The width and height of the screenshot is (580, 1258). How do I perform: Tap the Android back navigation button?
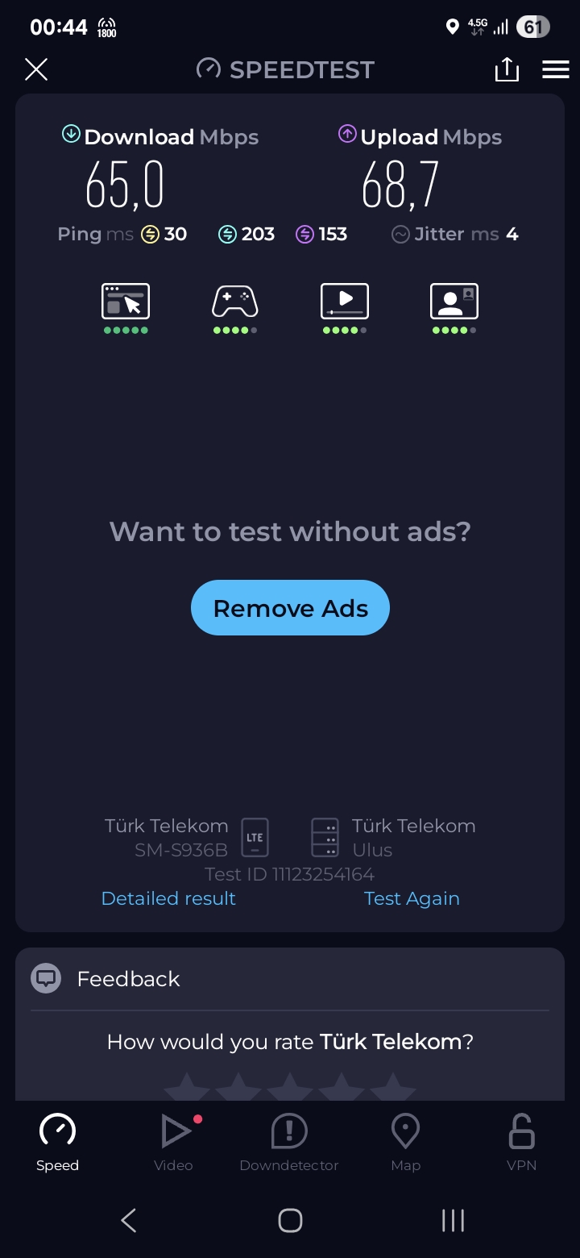129,1220
